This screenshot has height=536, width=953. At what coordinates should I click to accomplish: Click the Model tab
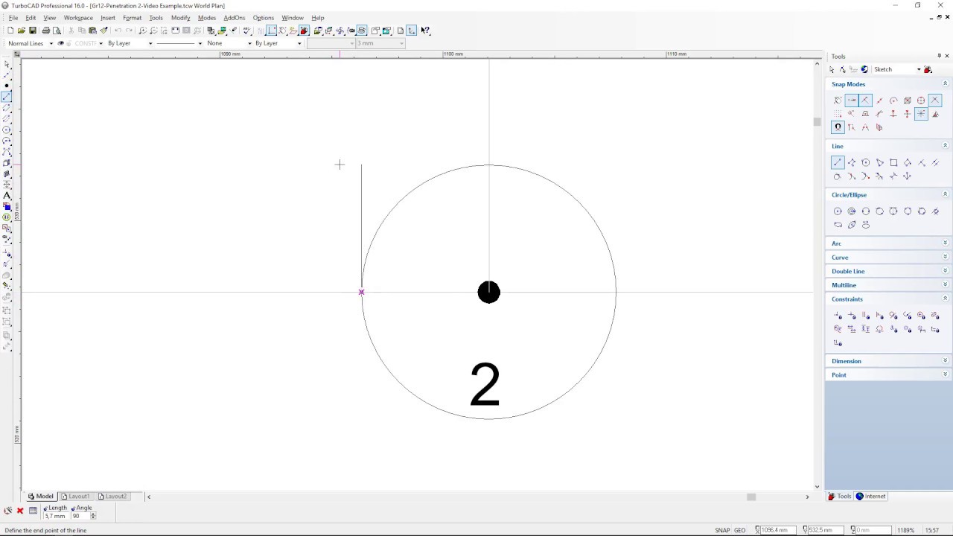click(x=41, y=497)
